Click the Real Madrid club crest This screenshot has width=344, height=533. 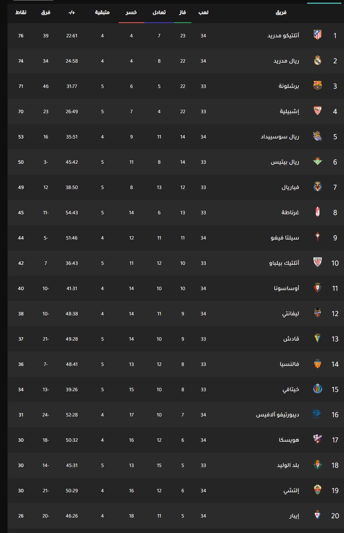click(x=318, y=61)
